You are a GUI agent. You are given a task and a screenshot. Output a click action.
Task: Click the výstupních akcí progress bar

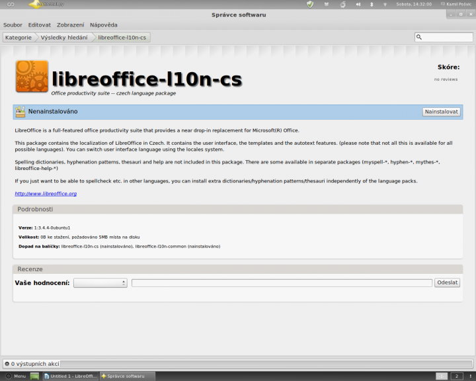click(x=266, y=364)
